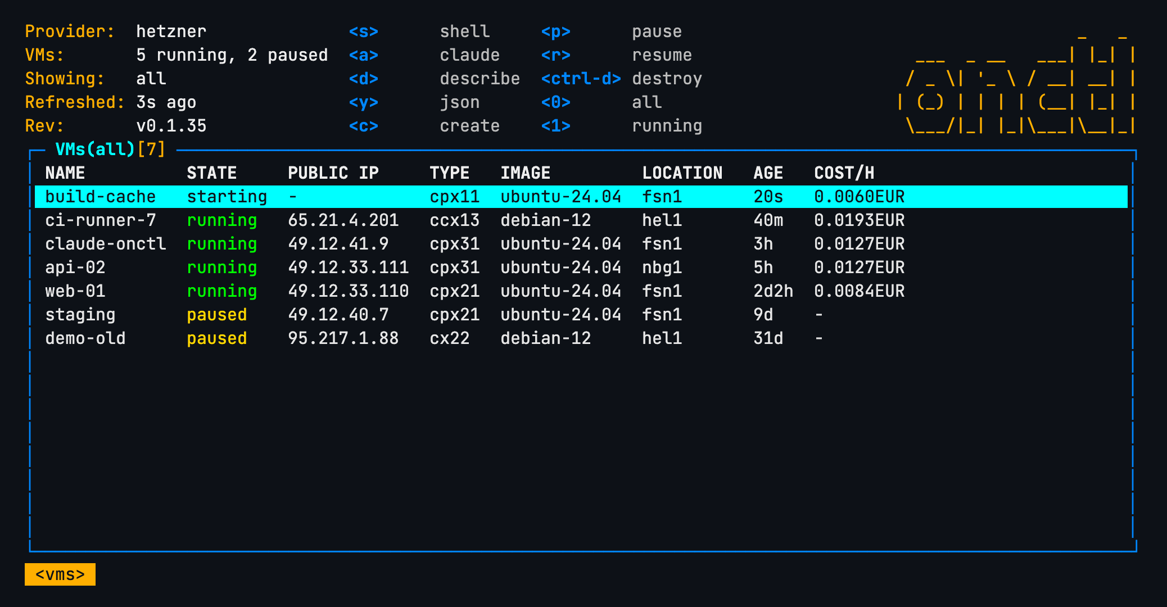
Task: Click the 'destroy' action label
Action: (667, 79)
